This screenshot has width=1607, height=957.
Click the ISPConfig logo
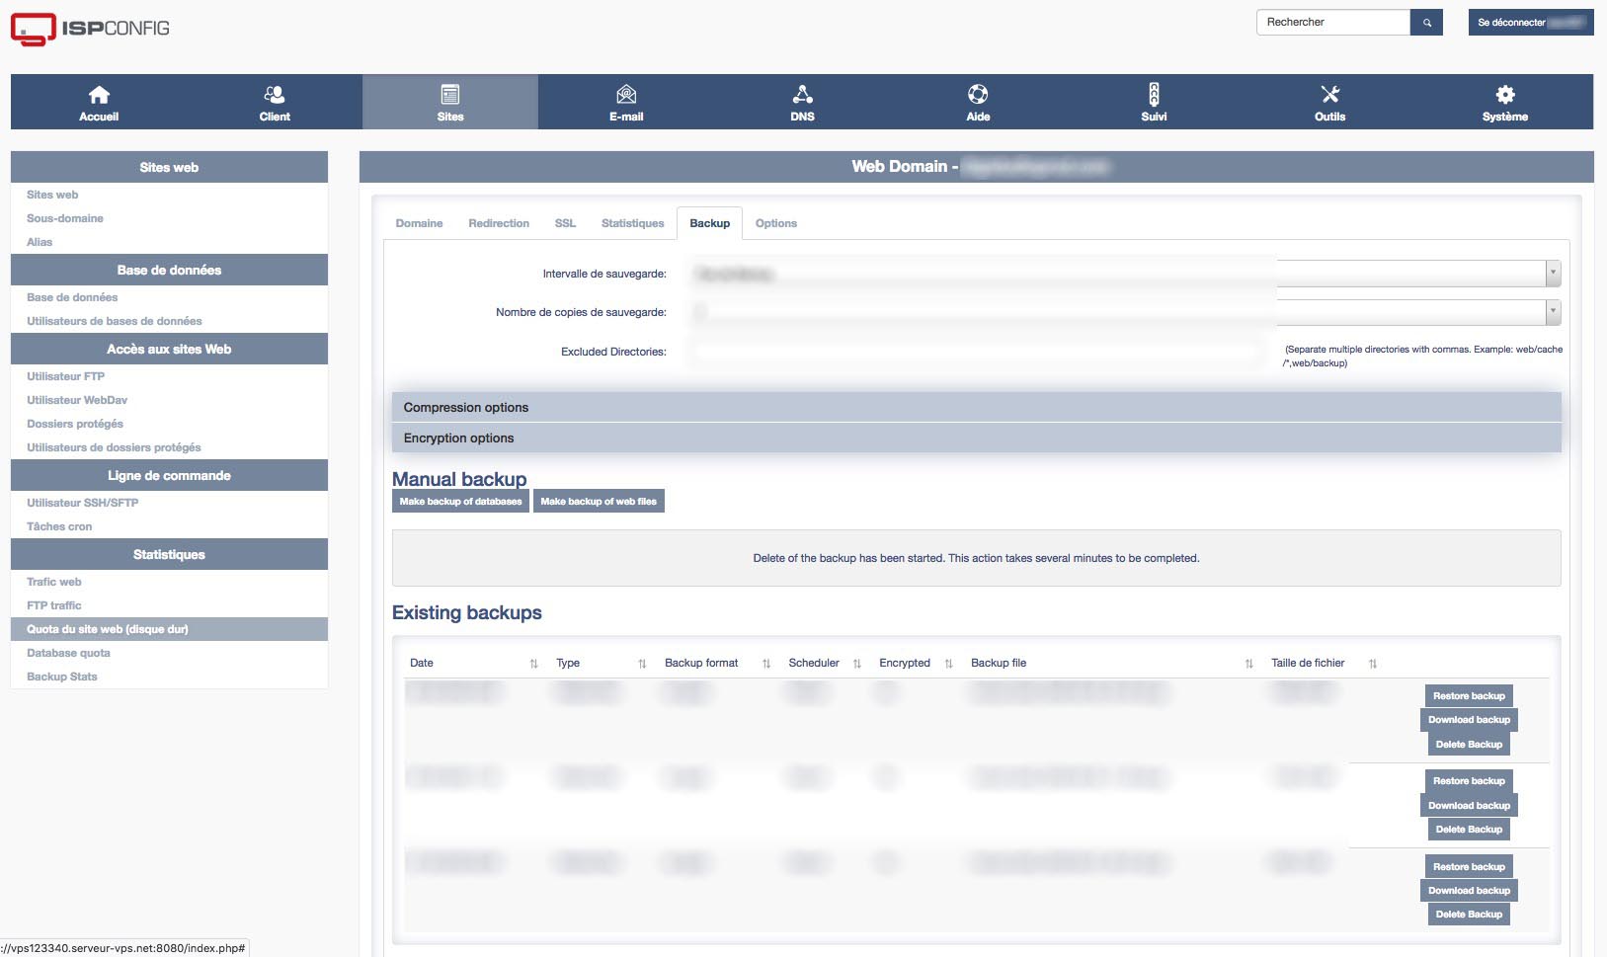coord(90,29)
